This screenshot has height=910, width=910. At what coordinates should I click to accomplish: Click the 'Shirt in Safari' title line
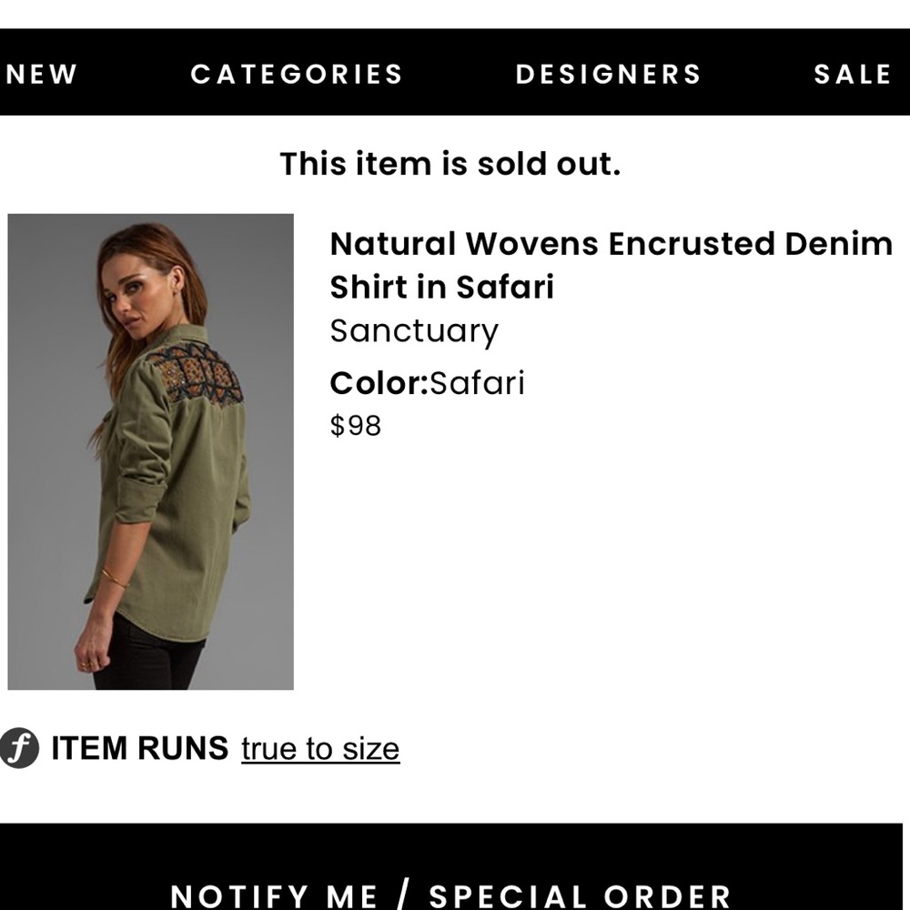443,288
